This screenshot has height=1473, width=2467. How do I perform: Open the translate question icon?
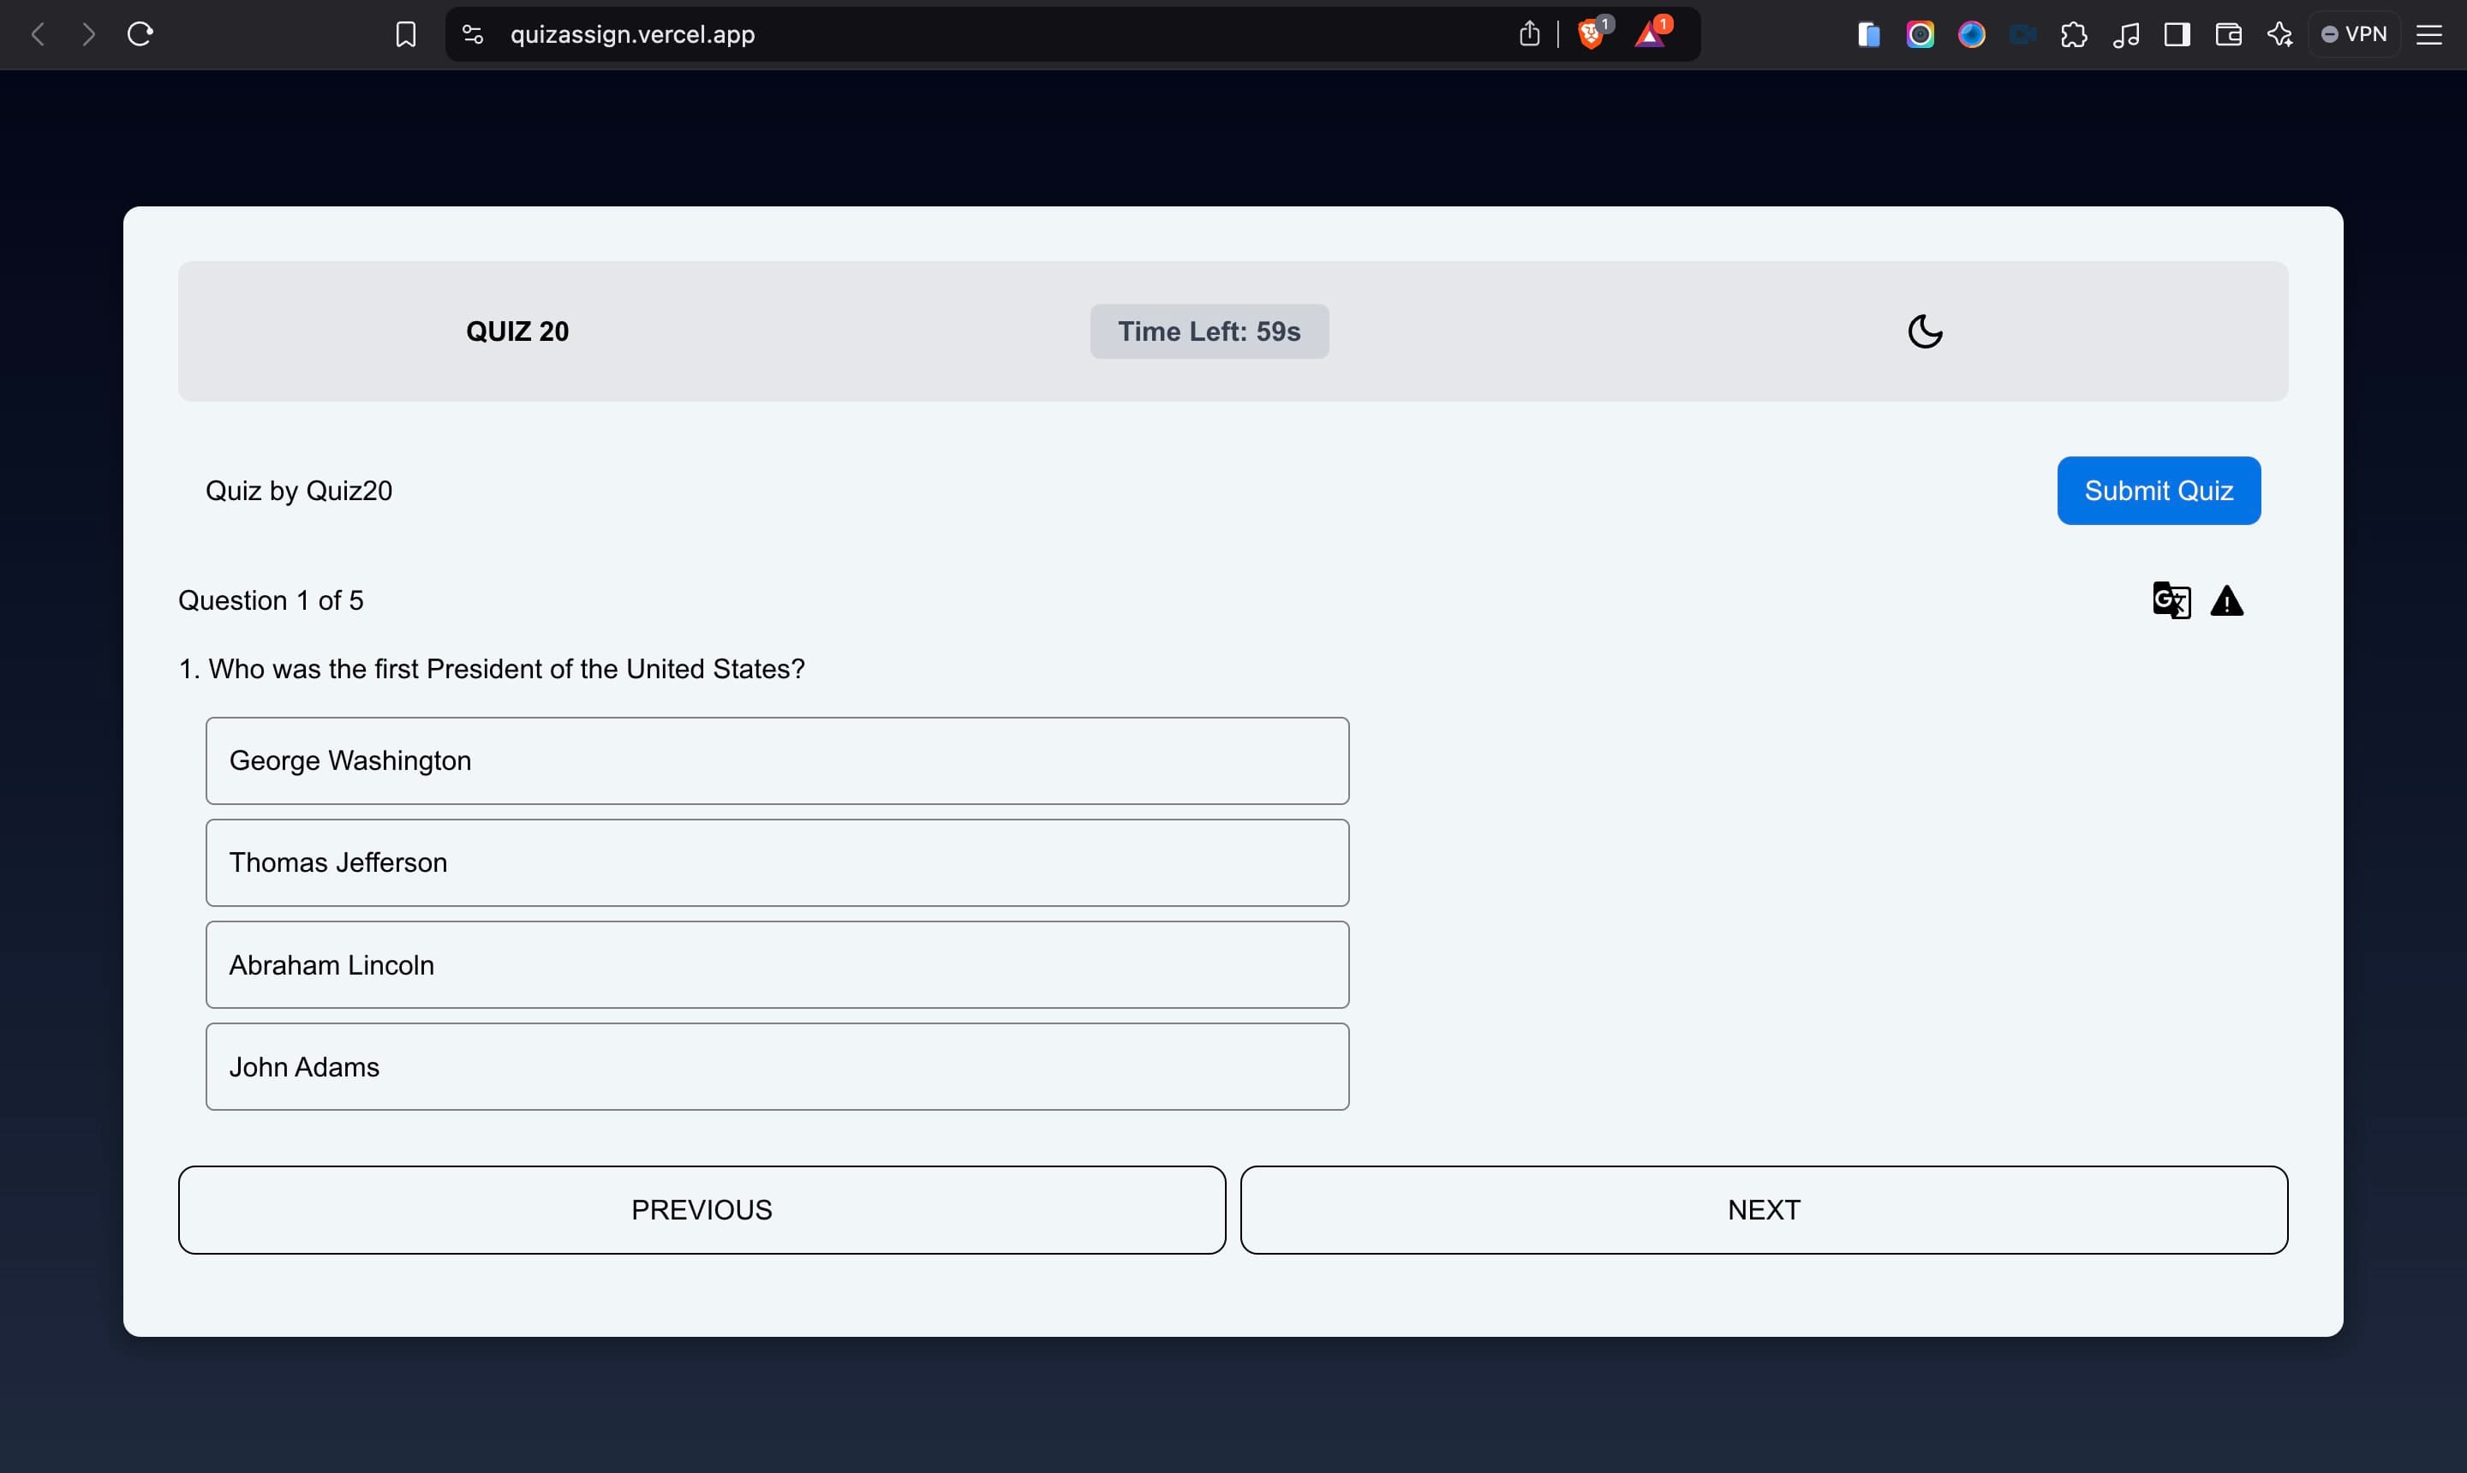tap(2171, 600)
